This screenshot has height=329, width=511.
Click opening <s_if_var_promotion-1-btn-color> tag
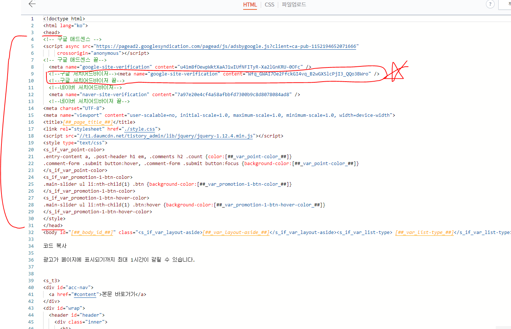[x=88, y=177]
